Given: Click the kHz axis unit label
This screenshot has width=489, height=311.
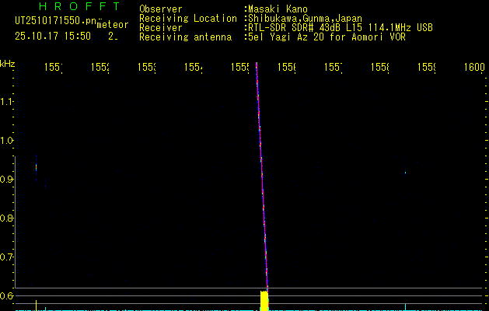Looking at the screenshot, I should 7,62.
